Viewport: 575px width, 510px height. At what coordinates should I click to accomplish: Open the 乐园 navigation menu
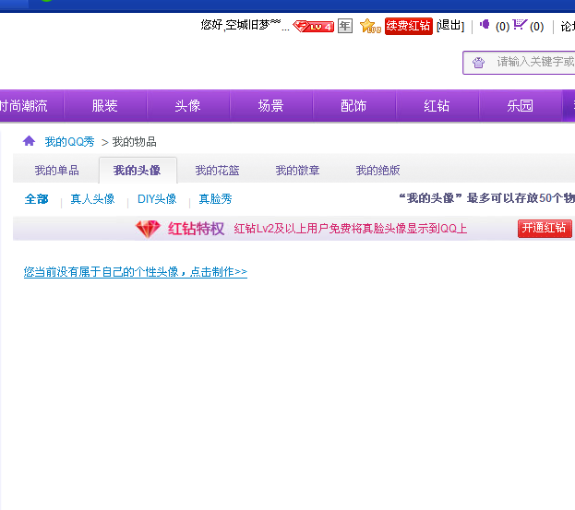click(x=520, y=106)
